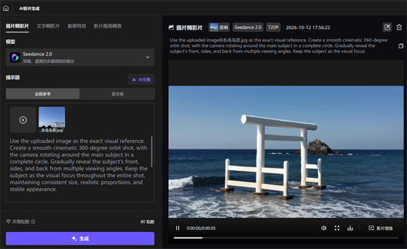Click the 首幀 first-frame chip

(219, 28)
